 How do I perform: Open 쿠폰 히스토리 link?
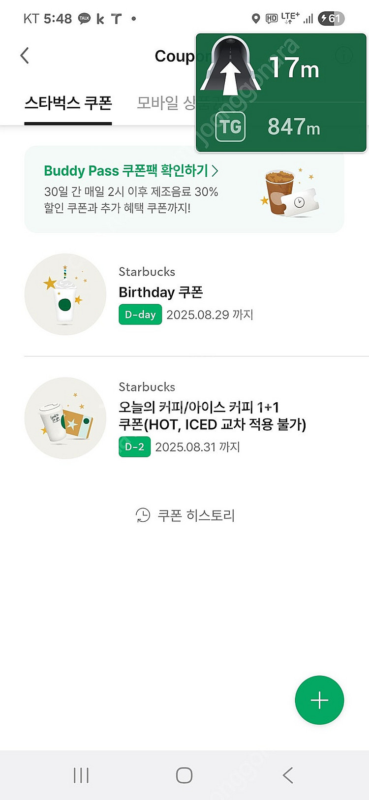pyautogui.click(x=196, y=515)
